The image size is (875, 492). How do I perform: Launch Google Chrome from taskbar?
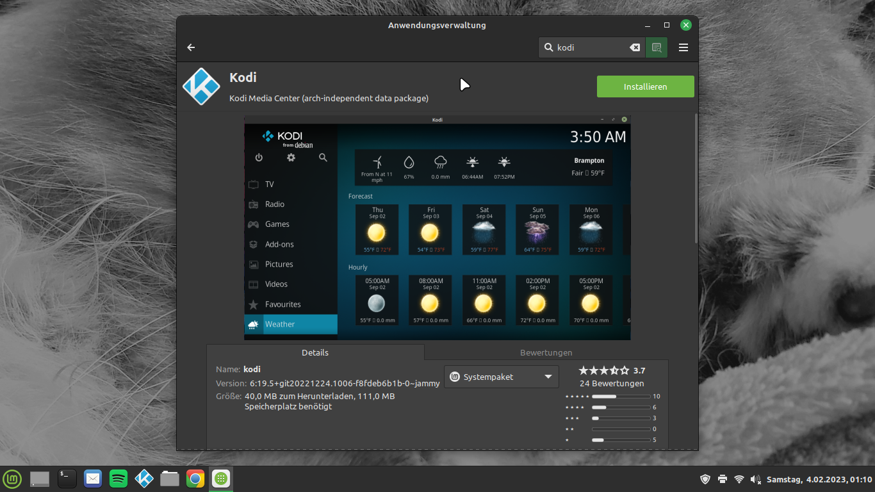195,479
